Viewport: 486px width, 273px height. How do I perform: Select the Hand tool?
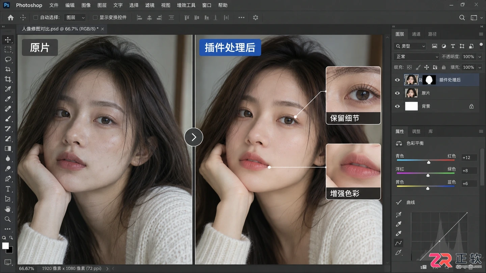[x=8, y=209]
